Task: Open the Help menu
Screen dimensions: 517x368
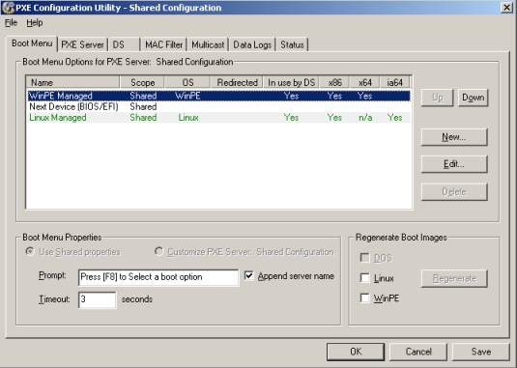Action: click(x=35, y=23)
